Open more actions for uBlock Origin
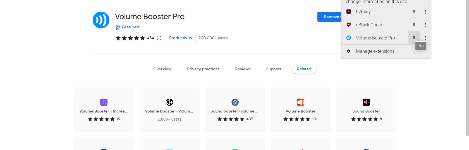The height and width of the screenshot is (150, 469). tap(425, 25)
